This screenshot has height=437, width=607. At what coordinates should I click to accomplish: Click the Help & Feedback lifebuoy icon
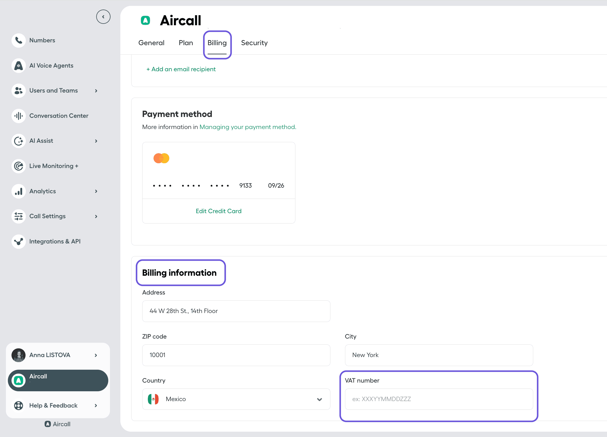click(x=19, y=406)
